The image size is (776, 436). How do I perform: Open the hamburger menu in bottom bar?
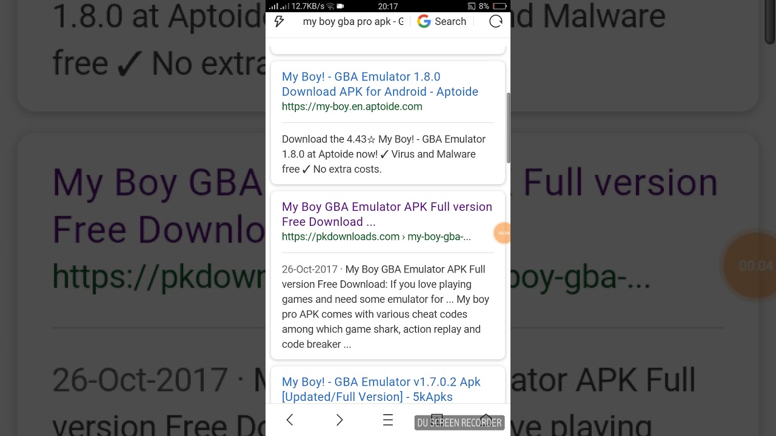coord(388,420)
